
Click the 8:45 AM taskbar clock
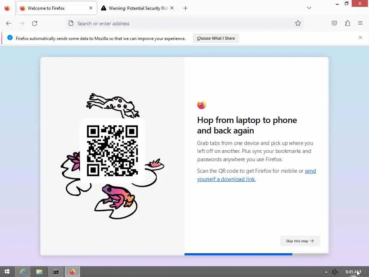pyautogui.click(x=353, y=272)
